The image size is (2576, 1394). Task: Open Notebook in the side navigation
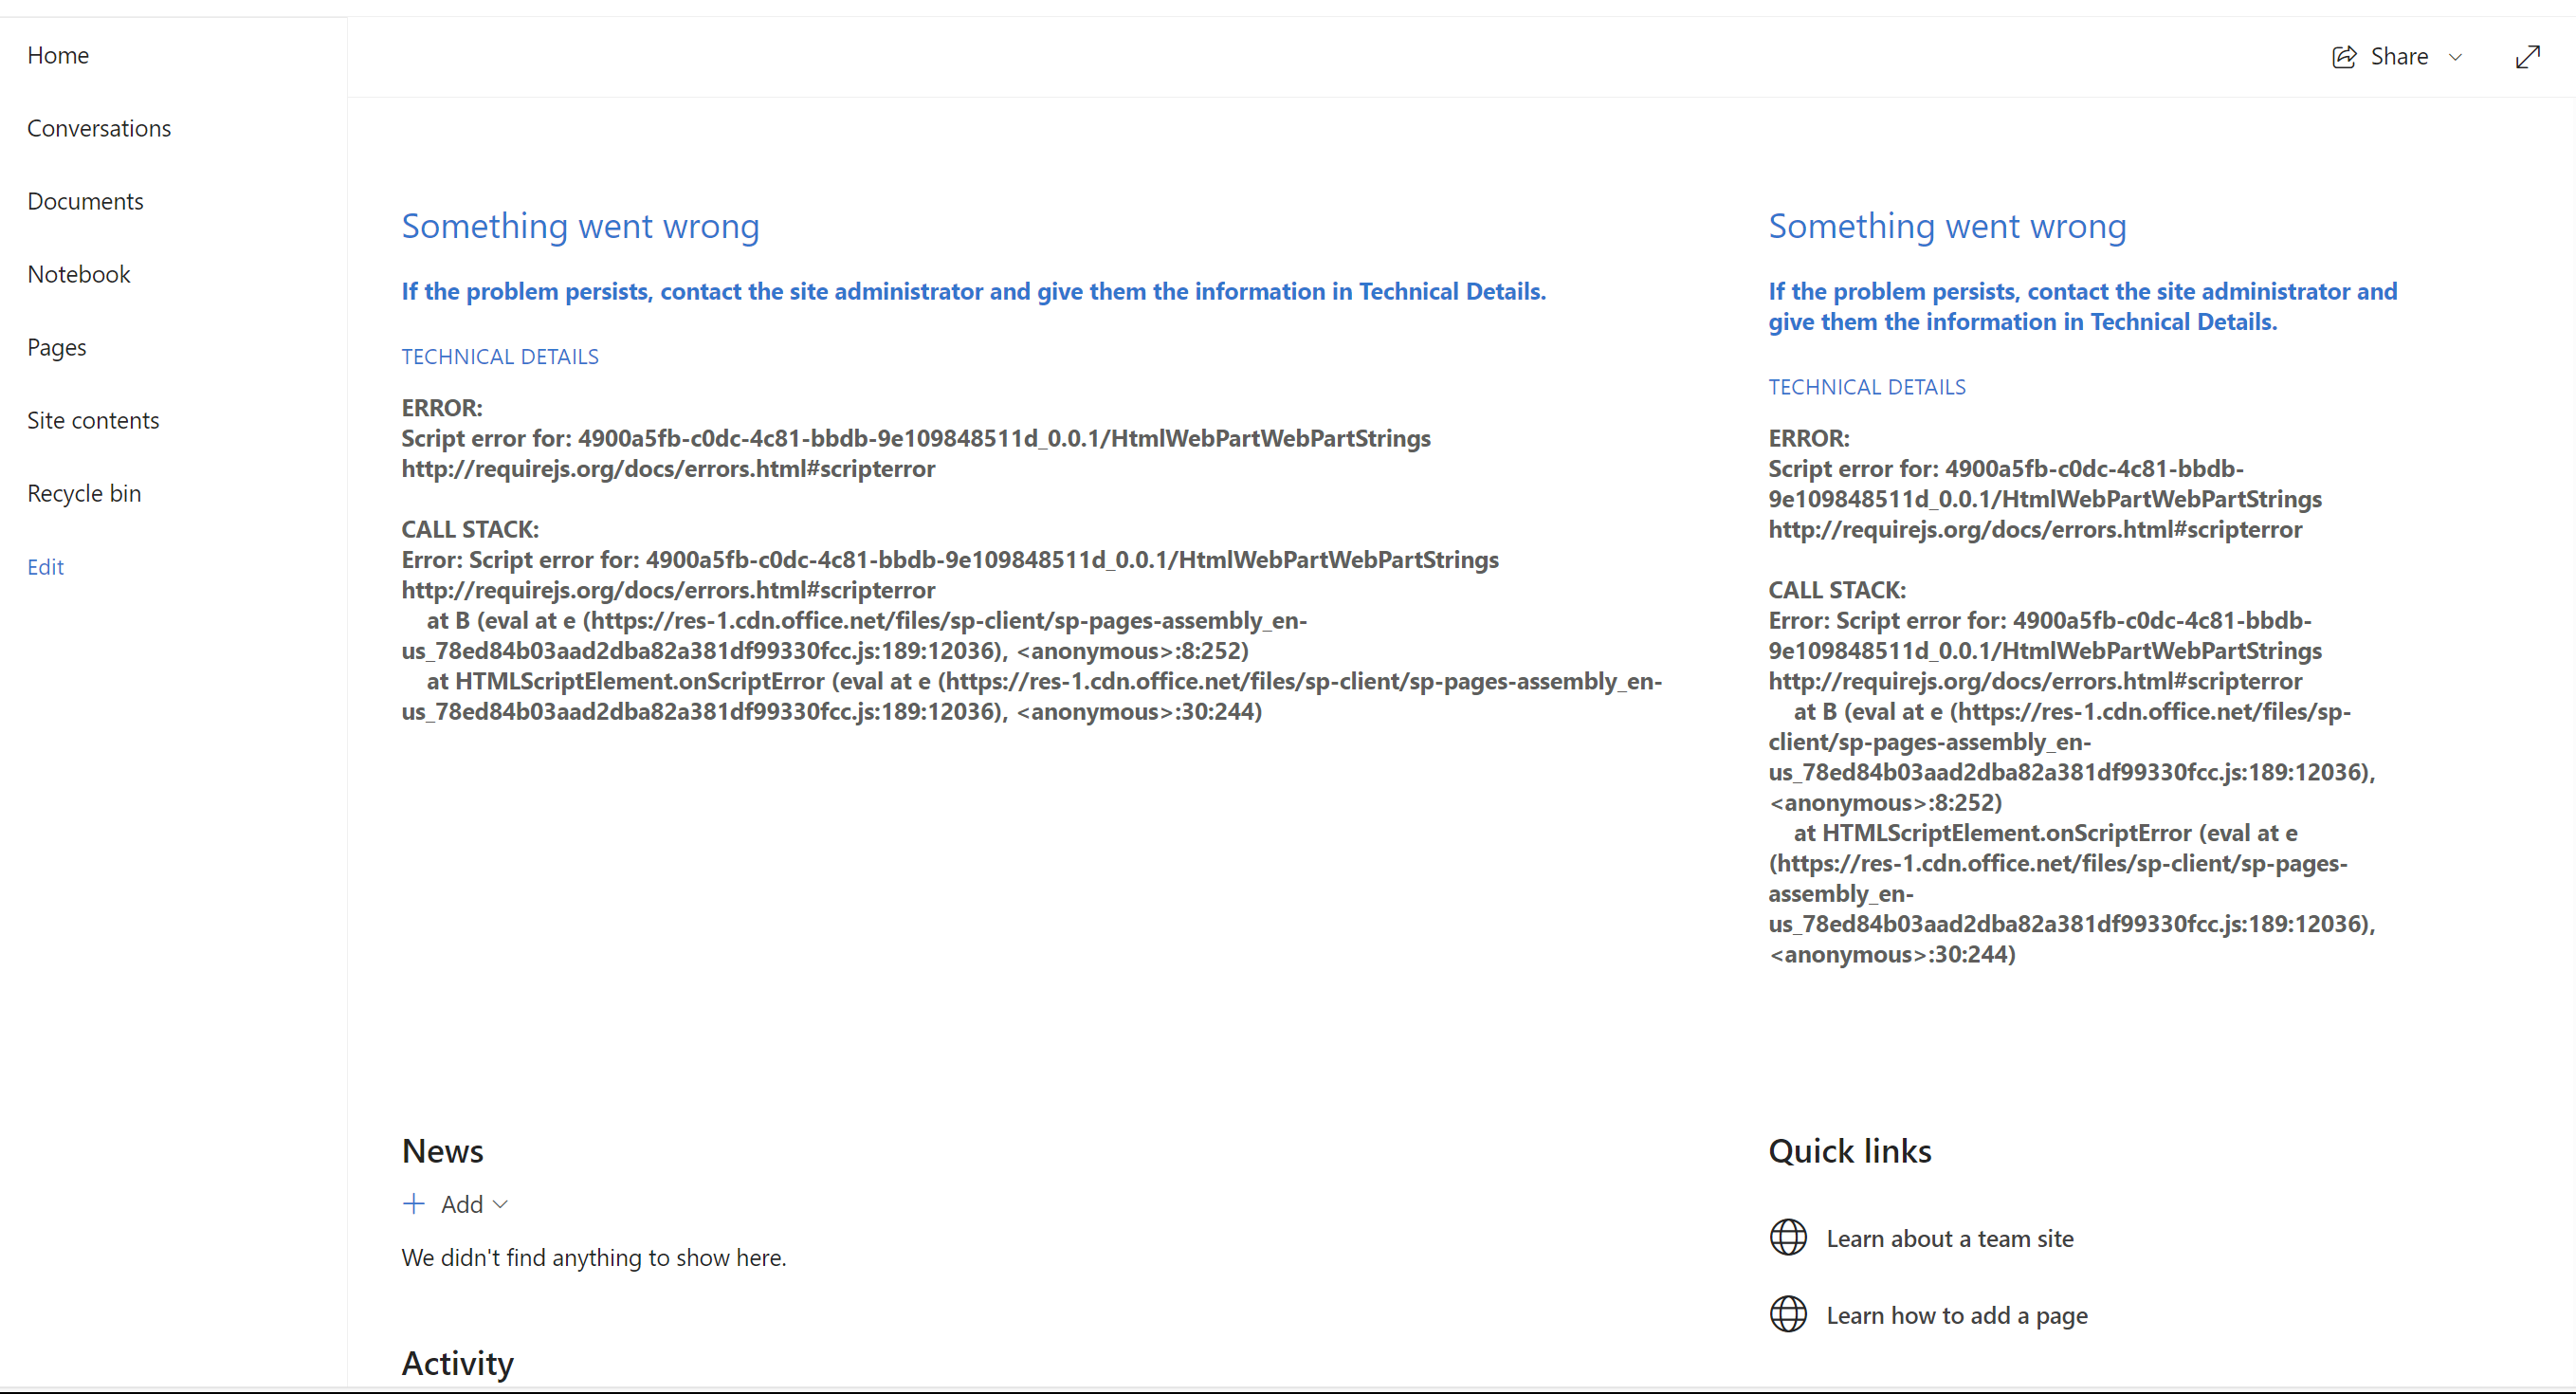pyautogui.click(x=79, y=274)
